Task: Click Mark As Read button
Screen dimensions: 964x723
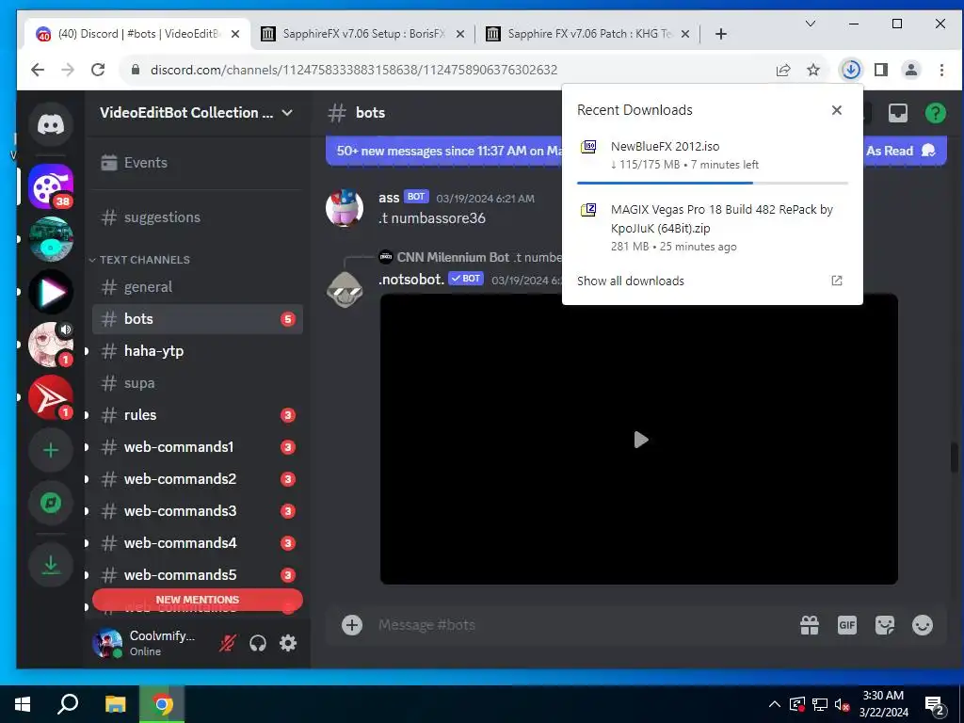Action: (x=900, y=151)
